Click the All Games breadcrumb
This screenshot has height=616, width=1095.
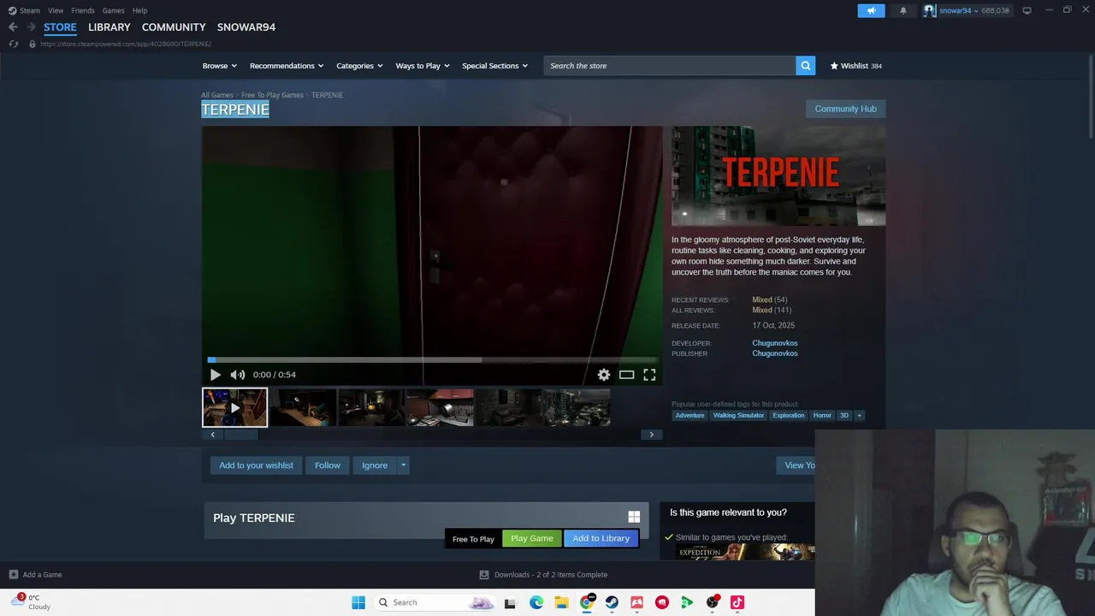click(217, 95)
